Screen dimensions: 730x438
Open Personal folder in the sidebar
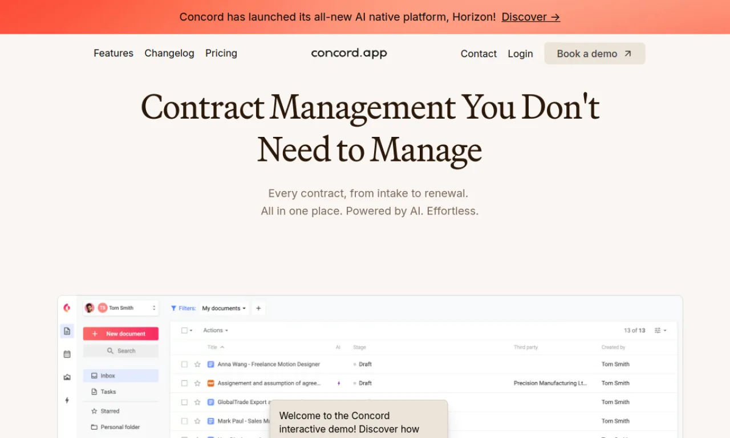[115, 427]
